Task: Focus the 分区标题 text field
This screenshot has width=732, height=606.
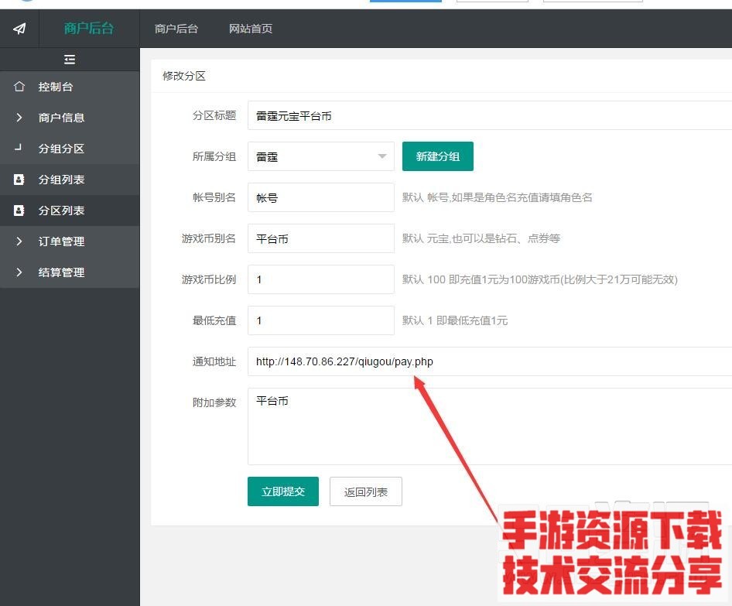Action: (489, 115)
